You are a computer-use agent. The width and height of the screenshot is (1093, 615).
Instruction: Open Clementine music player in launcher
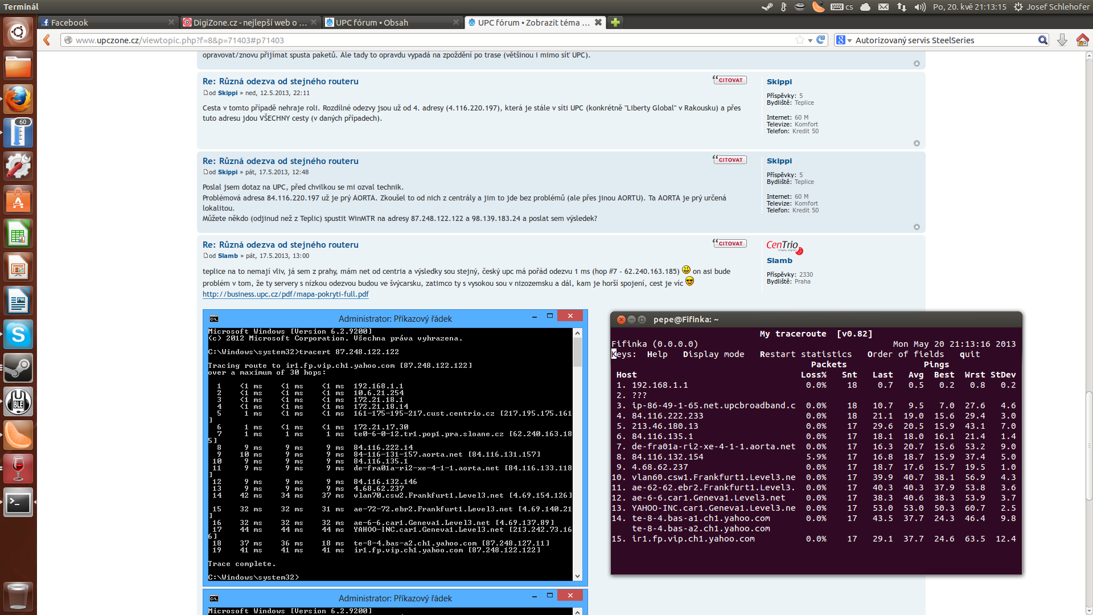18,435
